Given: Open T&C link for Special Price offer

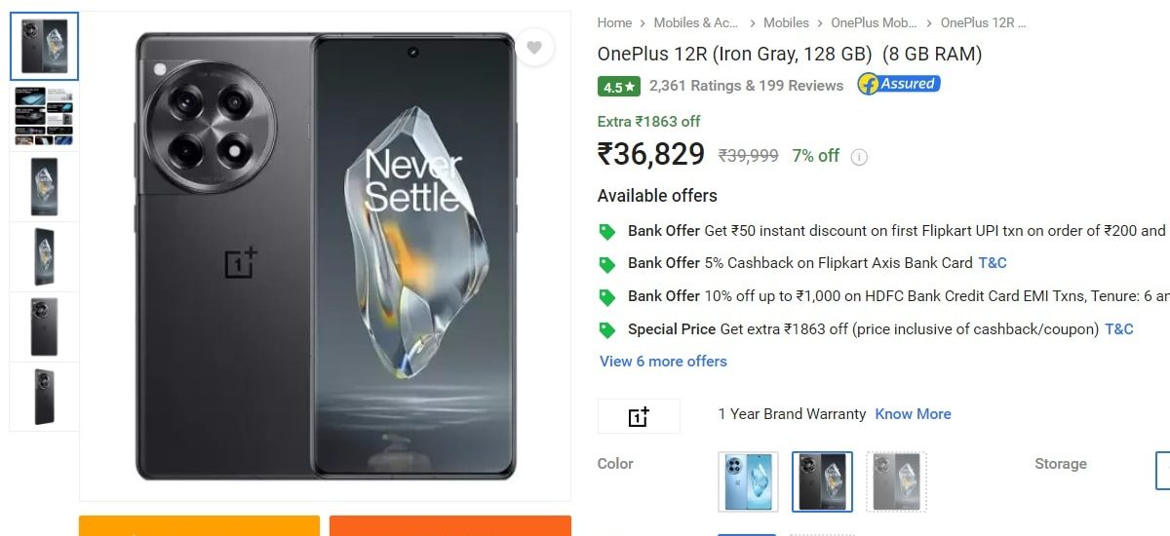Looking at the screenshot, I should pos(1119,329).
